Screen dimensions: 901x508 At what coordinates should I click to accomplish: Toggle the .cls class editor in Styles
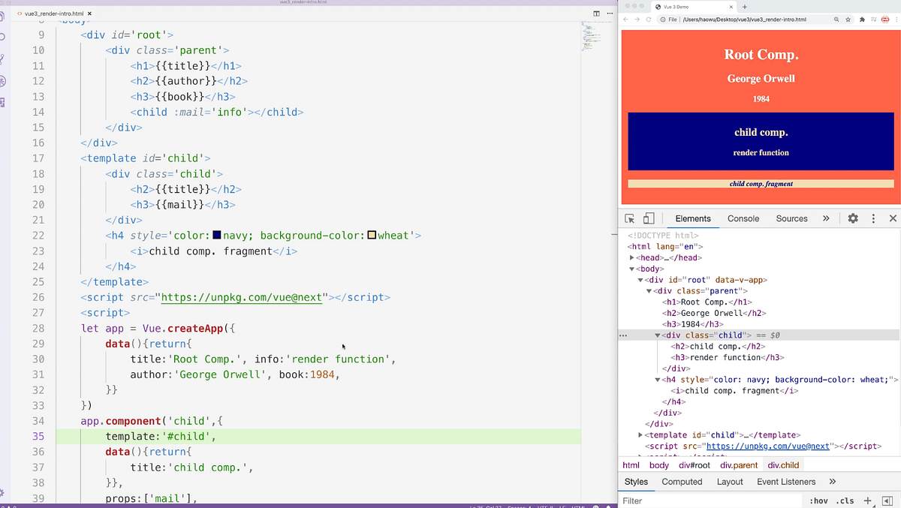pos(845,500)
